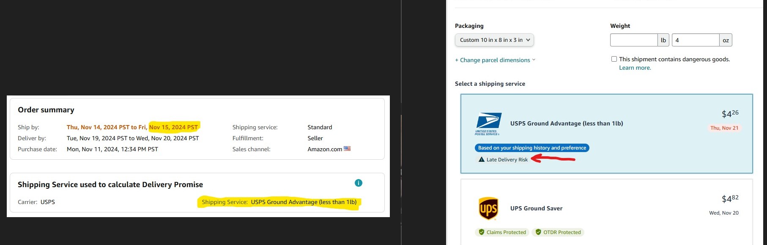Click the info icon in Shipping Service panel

[x=359, y=183]
